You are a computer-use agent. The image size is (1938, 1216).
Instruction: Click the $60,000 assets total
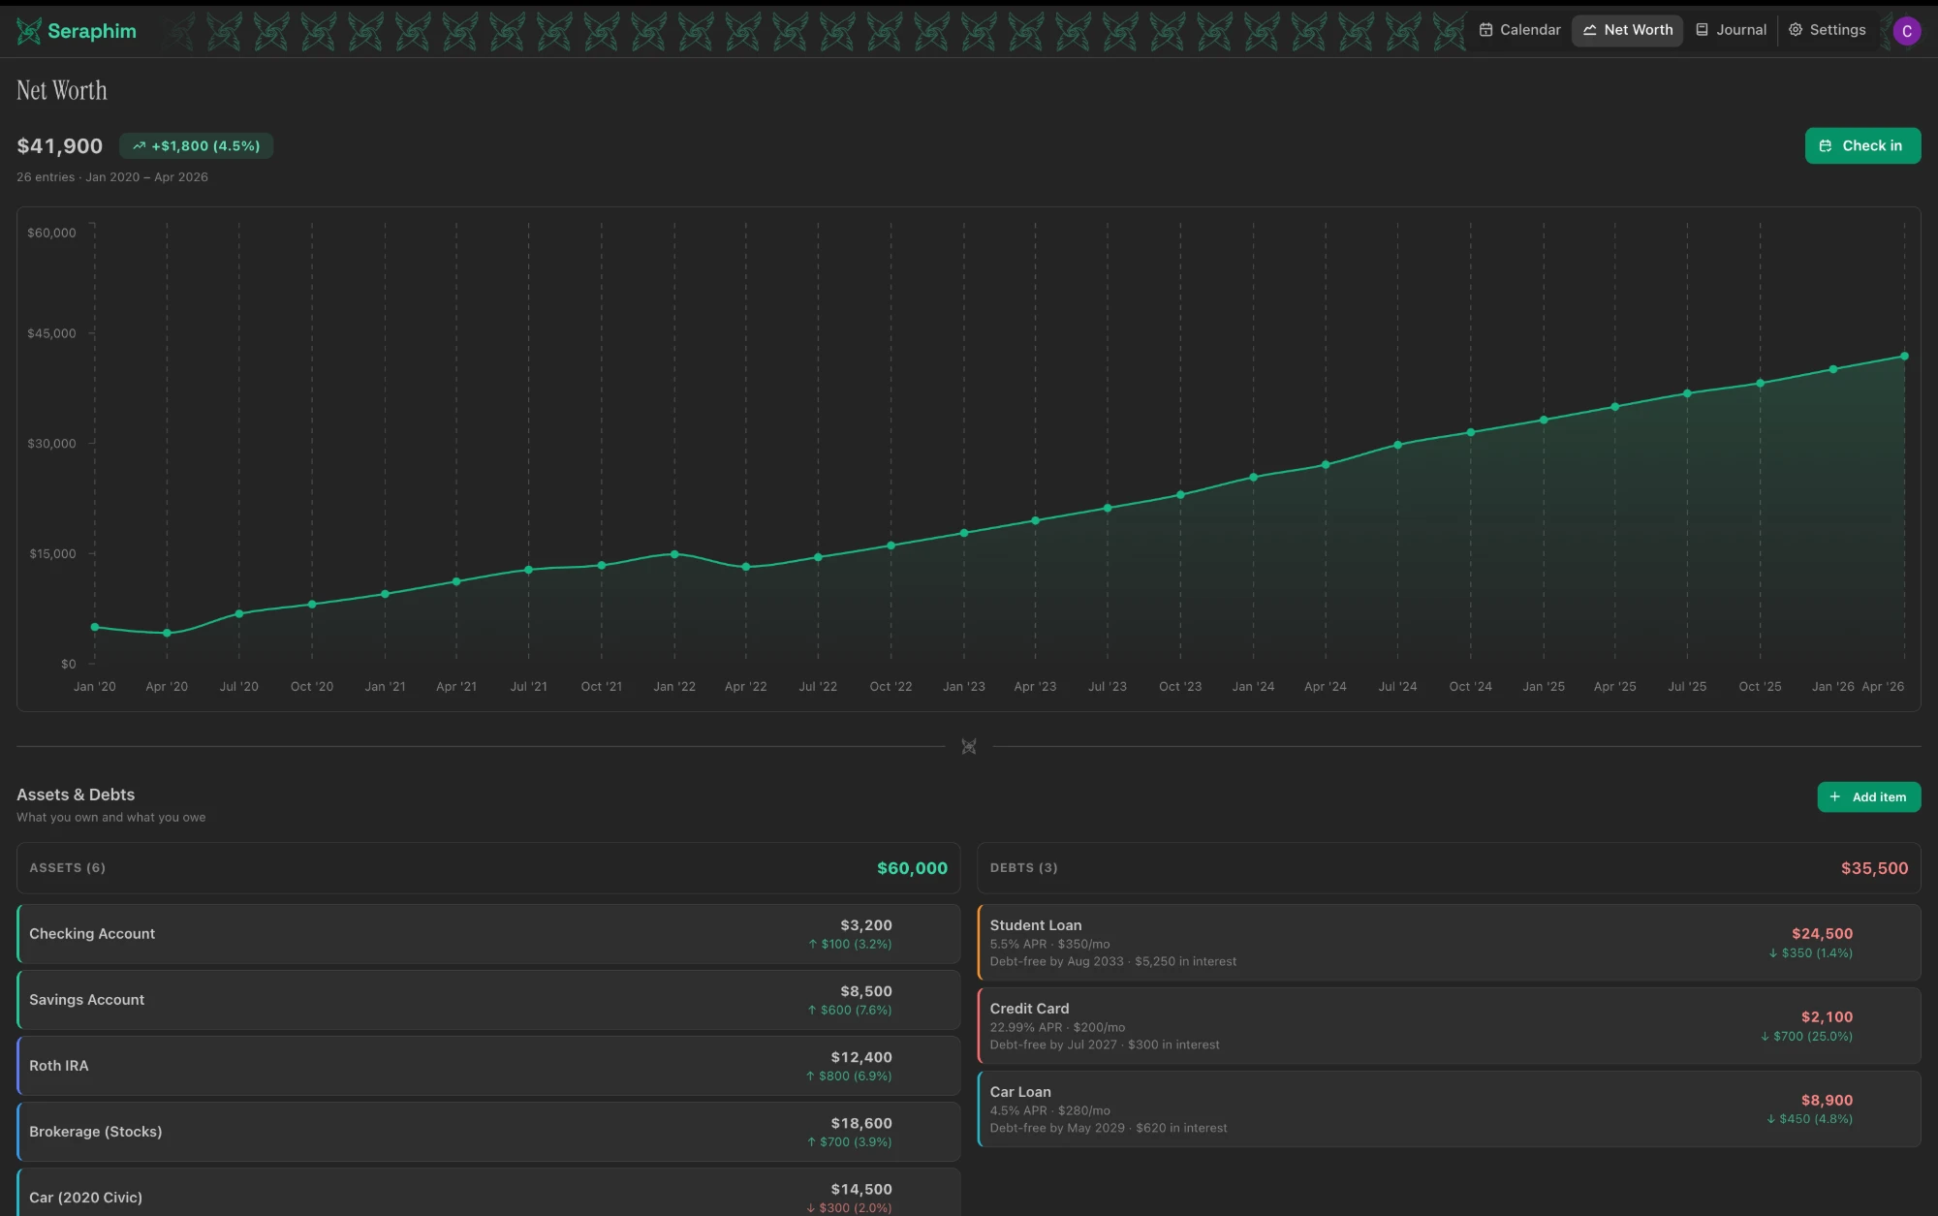(912, 868)
